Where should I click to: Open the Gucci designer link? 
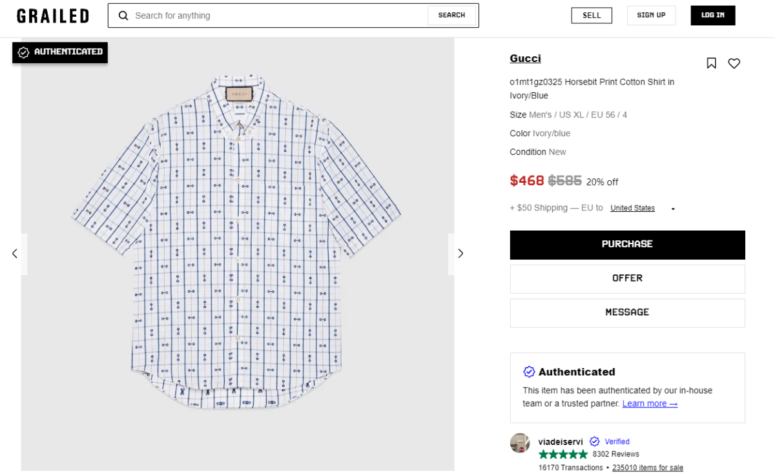[525, 59]
